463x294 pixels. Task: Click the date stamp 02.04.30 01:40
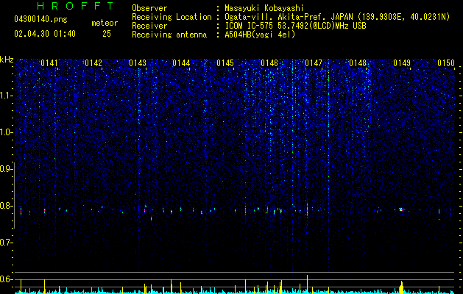point(45,34)
